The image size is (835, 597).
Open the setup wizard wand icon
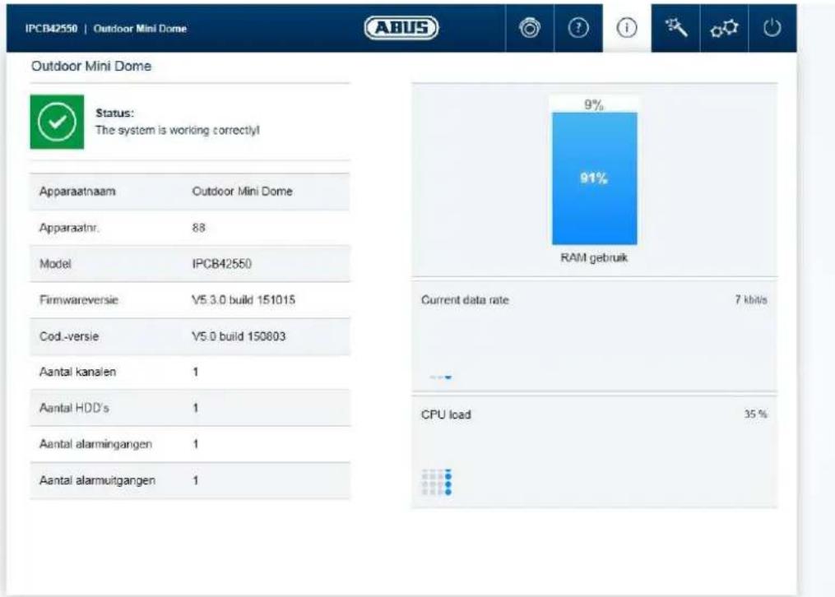675,28
